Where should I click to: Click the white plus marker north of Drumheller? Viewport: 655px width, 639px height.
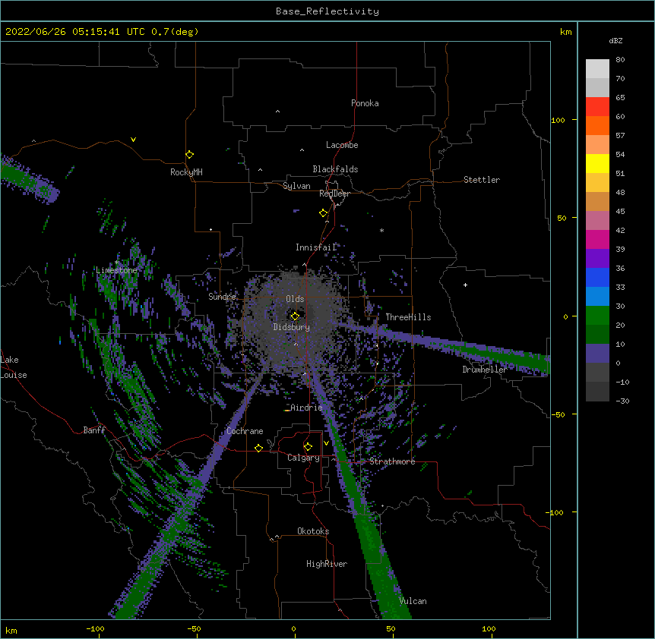465,285
